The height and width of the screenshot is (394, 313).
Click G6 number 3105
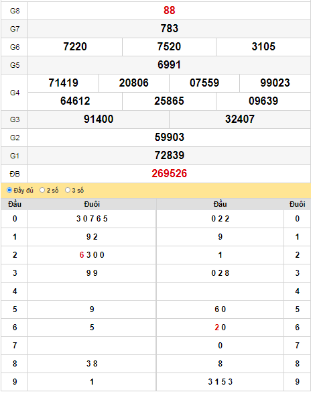tap(263, 47)
